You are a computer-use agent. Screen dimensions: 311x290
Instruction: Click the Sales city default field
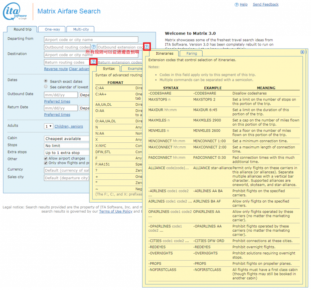(67, 178)
